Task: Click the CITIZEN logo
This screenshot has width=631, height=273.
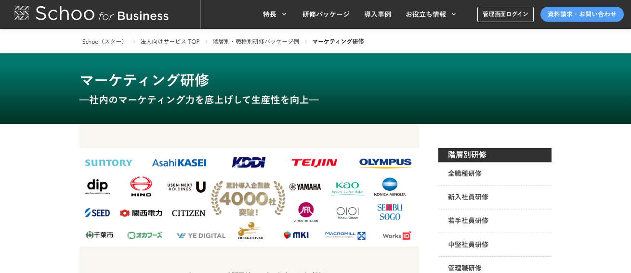Action: (189, 213)
